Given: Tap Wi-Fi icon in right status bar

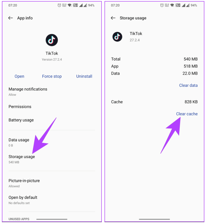Looking at the screenshot, I should [x=172, y=5].
